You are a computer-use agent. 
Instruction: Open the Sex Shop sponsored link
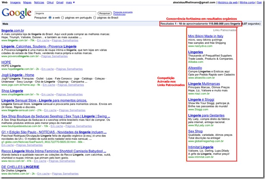196,131
